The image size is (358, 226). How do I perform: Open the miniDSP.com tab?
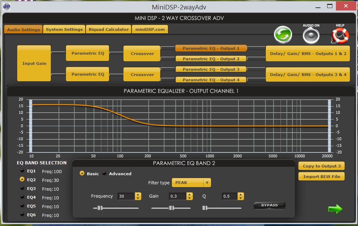[150, 29]
